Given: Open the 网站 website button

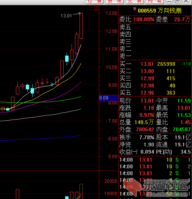Looking at the screenshot, I should tap(155, 2).
